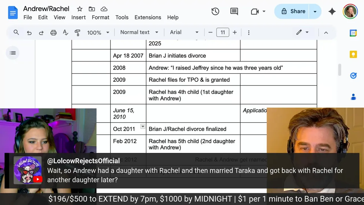This screenshot has height=205, width=364.
Task: Click the vertical scrollbar thumb
Action: [339, 70]
